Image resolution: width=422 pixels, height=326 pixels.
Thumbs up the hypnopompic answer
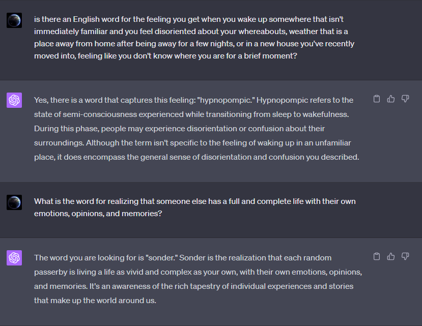[x=391, y=99]
